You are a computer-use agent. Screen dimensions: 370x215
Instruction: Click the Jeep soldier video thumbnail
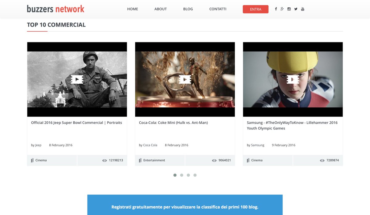(x=77, y=79)
